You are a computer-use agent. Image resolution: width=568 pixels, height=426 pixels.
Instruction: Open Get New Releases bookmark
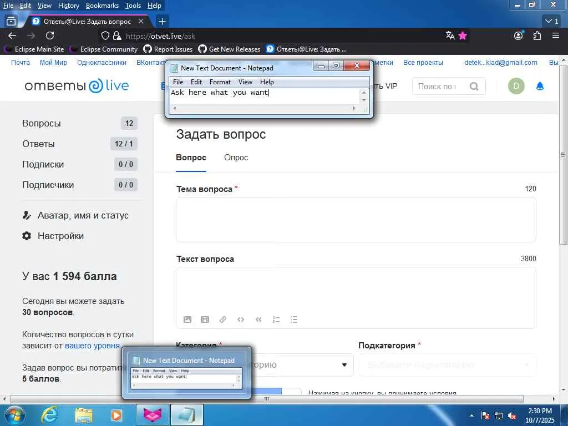(230, 49)
